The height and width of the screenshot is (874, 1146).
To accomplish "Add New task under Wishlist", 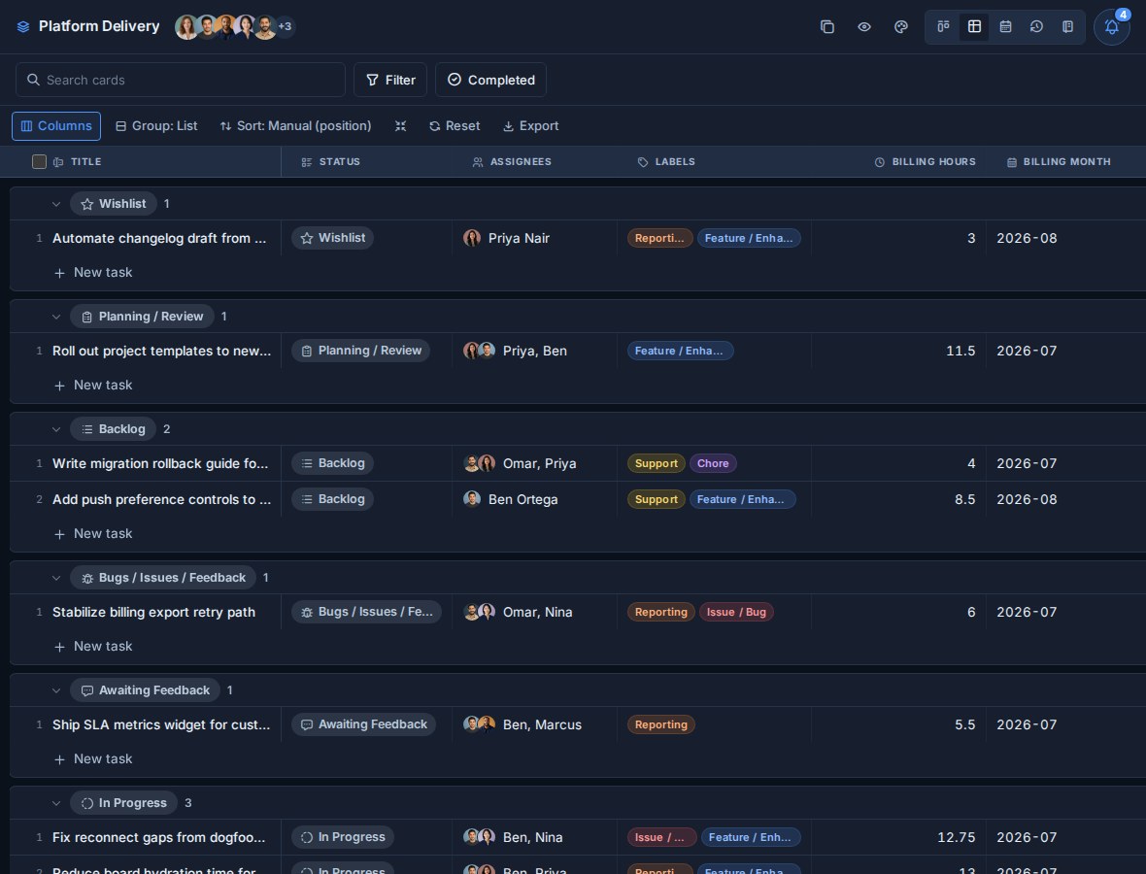I will tap(93, 272).
